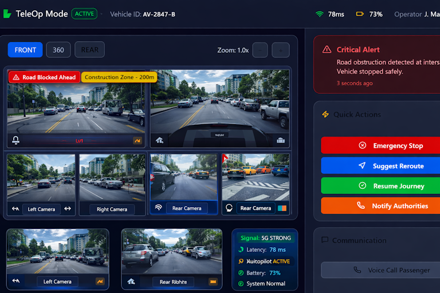Switch to the 360 view tab
440x293 pixels.
click(58, 50)
